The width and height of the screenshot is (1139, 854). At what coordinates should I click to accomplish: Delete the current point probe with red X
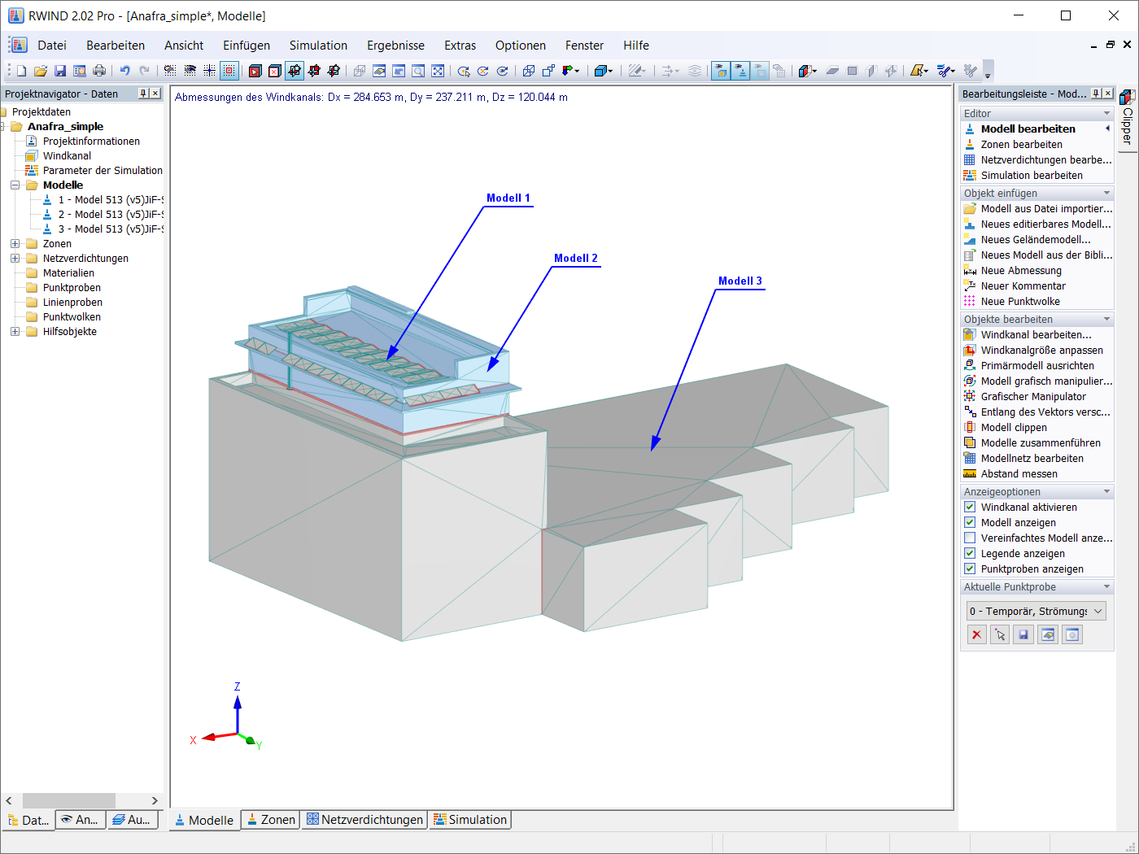click(x=976, y=634)
